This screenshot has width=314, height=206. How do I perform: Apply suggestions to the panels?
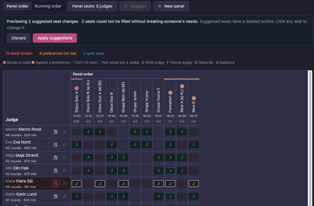(55, 38)
